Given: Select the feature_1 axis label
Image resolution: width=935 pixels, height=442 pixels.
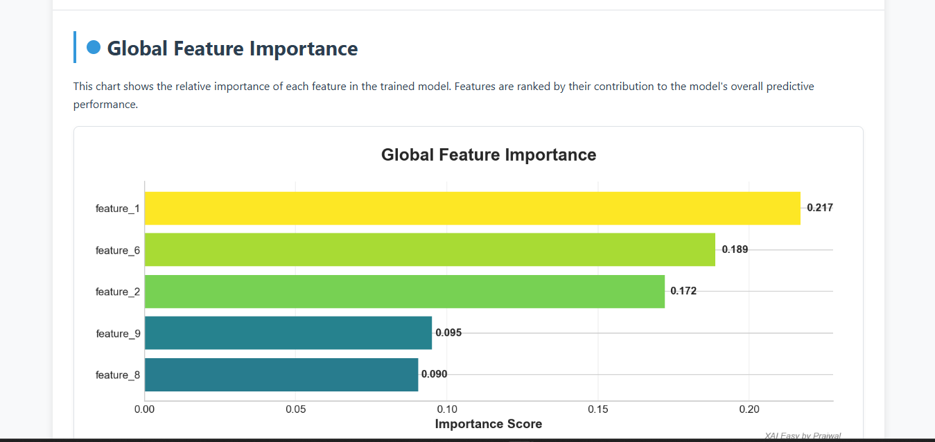Looking at the screenshot, I should (x=118, y=209).
